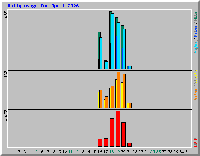Click green day label 4
The height and width of the screenshot is (156, 200).
[x=30, y=152]
